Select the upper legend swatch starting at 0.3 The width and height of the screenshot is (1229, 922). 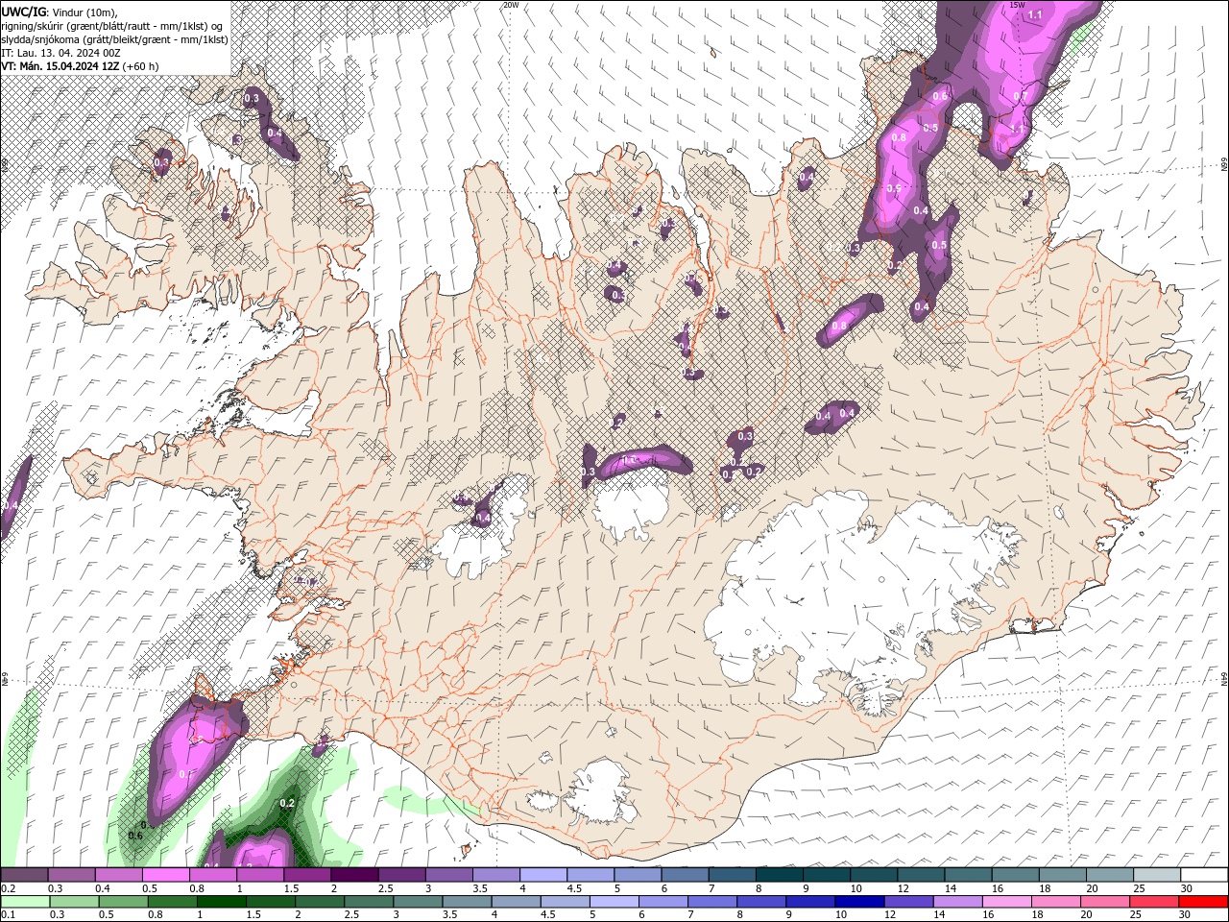(x=72, y=875)
